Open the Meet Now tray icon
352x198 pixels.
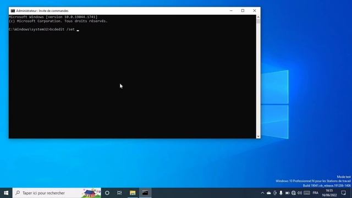coord(275,193)
